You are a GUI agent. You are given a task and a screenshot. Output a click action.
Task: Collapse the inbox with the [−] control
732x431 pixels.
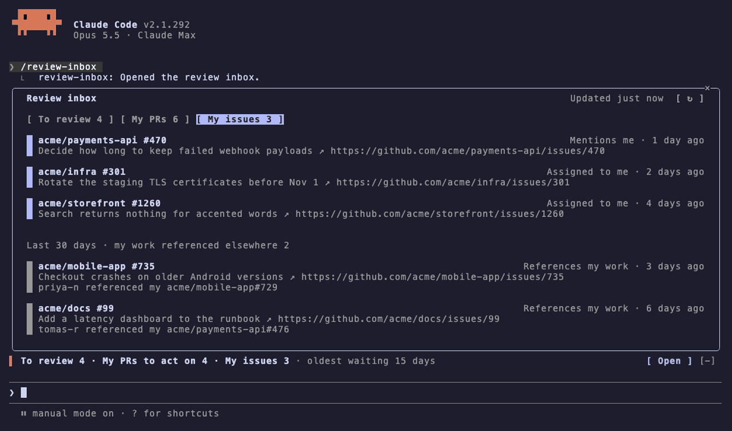707,361
